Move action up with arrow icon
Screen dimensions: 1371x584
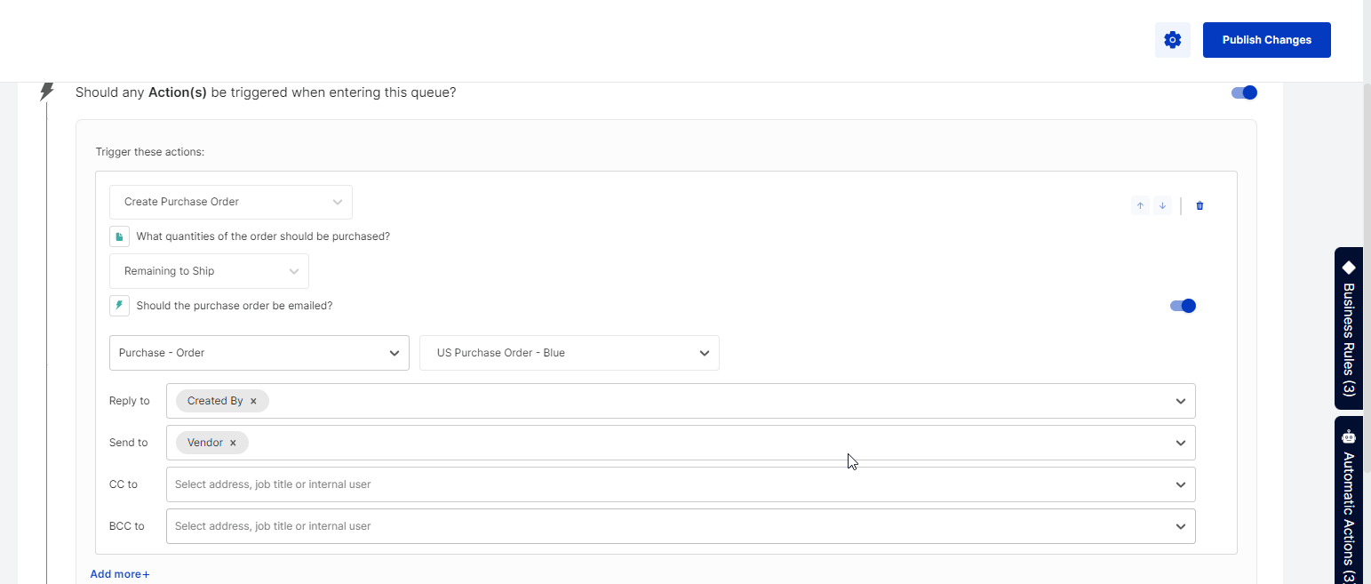point(1141,205)
